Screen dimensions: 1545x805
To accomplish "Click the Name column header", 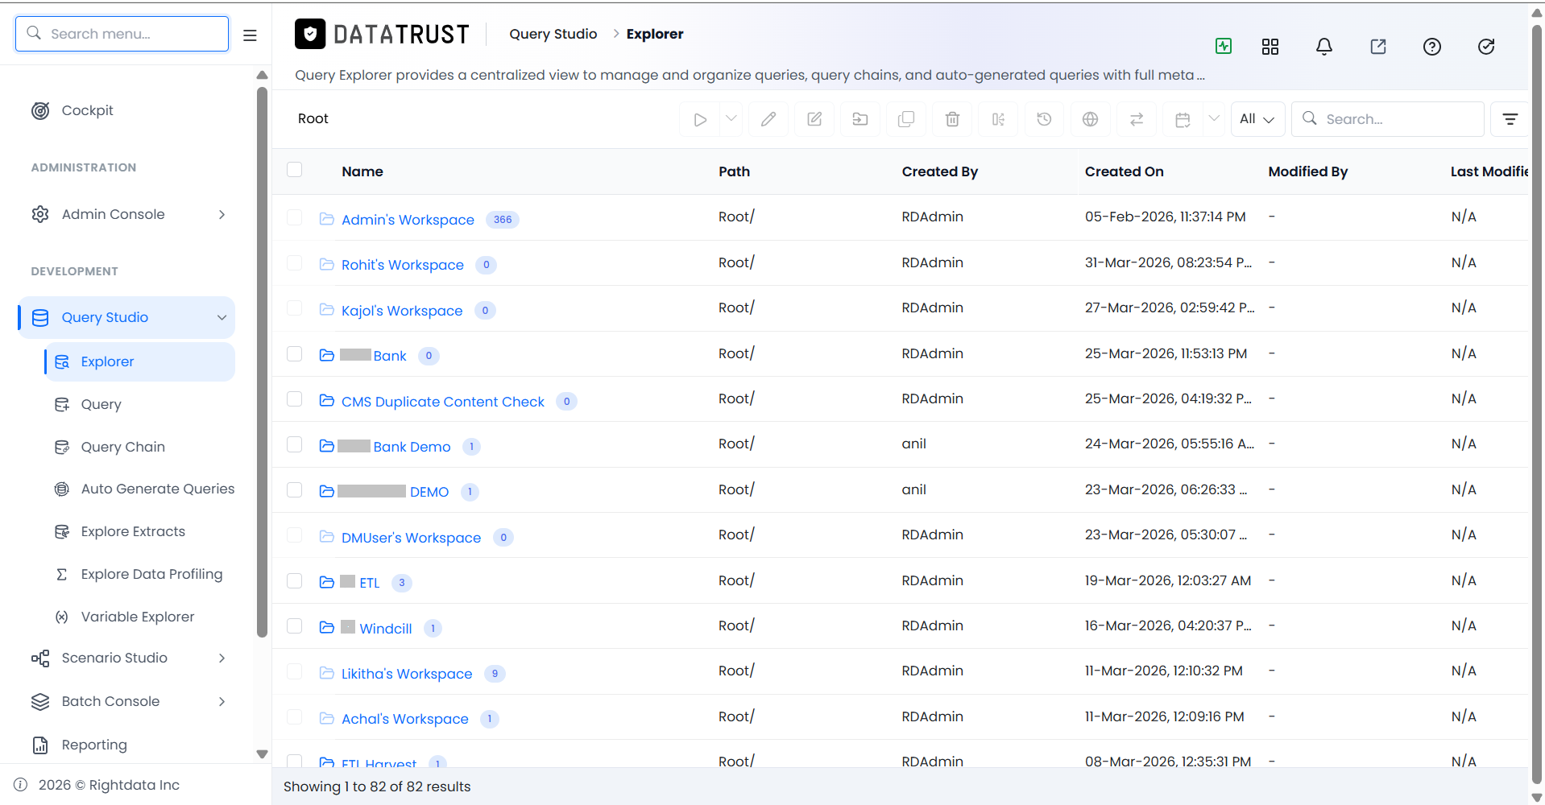I will coord(362,171).
